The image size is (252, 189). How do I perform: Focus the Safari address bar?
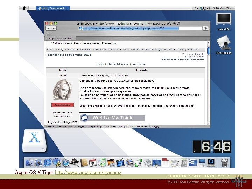click(x=140, y=28)
